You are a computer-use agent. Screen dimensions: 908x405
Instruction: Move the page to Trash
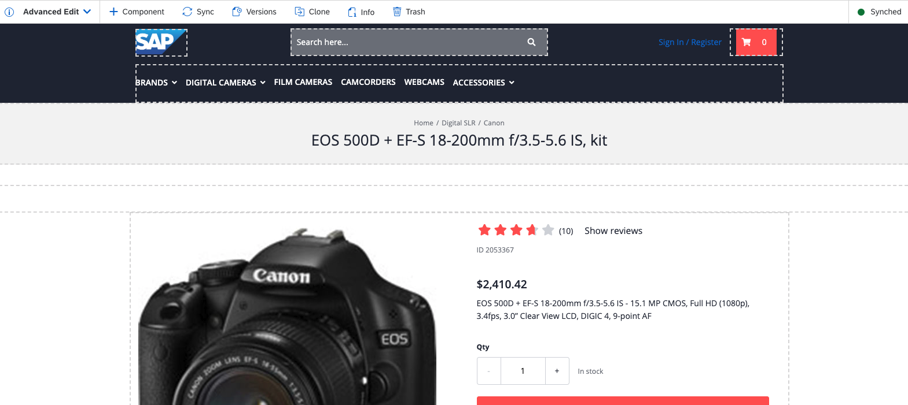pos(409,12)
